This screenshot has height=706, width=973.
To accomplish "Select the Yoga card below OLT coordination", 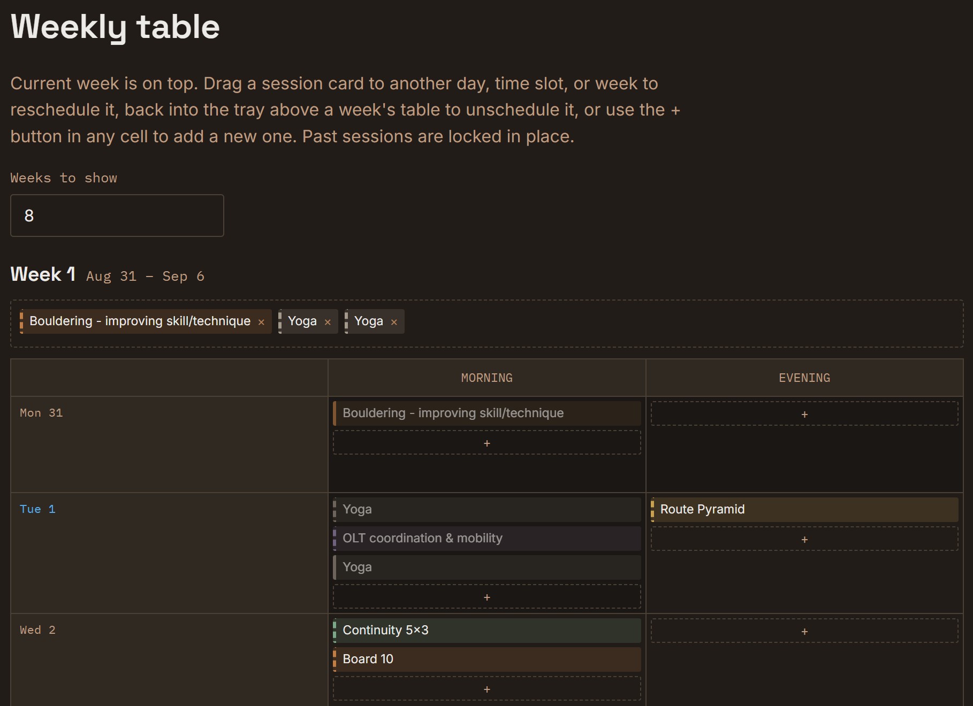I will [486, 567].
